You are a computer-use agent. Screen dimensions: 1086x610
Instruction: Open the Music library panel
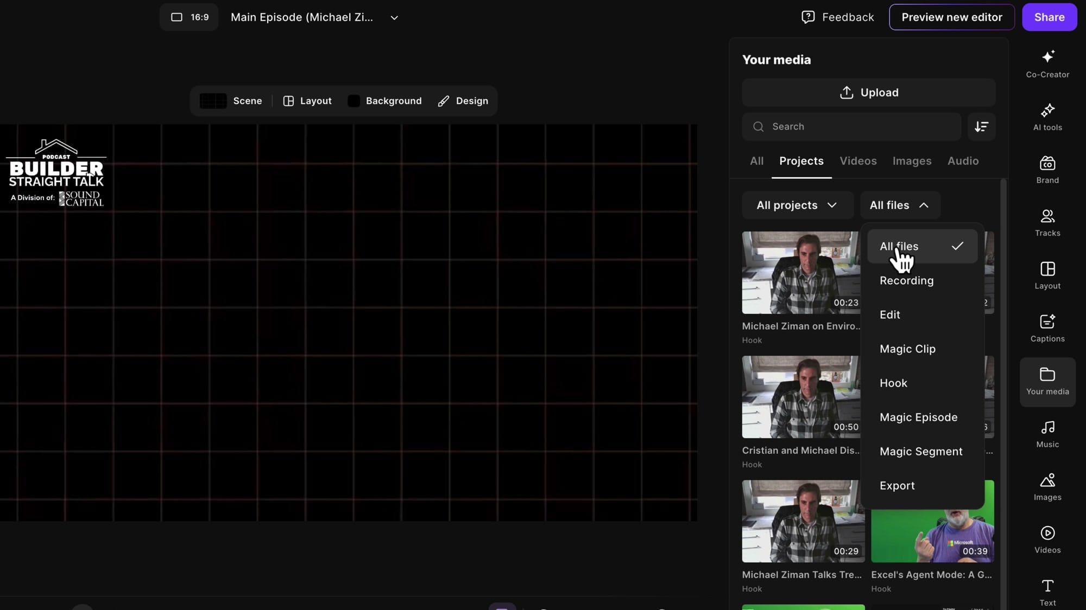coord(1047,433)
